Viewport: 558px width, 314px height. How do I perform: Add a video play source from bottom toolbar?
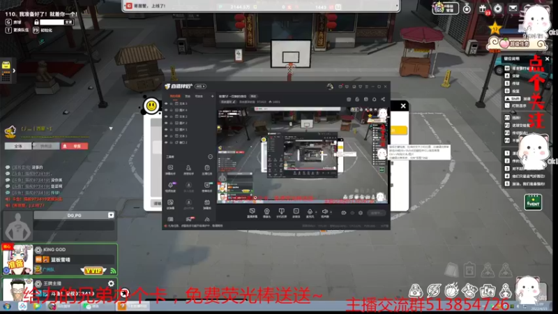coord(296,213)
